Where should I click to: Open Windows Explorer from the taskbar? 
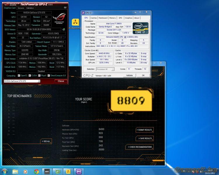pyautogui.click(x=15, y=171)
